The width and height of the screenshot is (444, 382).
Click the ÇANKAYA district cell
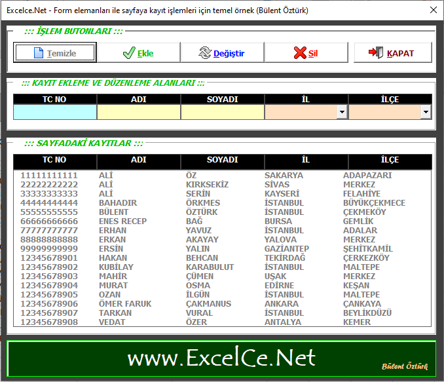point(362,304)
